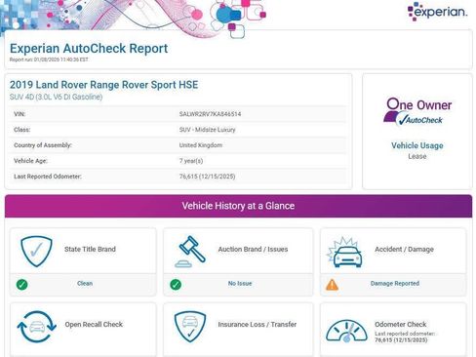Click the Country of Assembly: label

(43, 145)
